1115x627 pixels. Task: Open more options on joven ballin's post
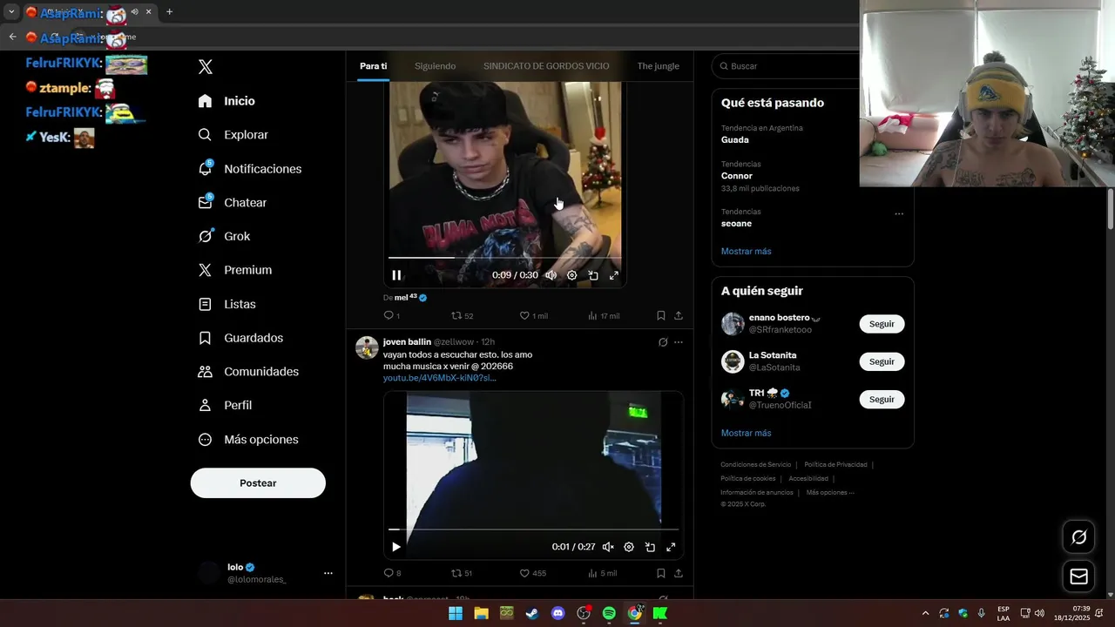tap(679, 342)
